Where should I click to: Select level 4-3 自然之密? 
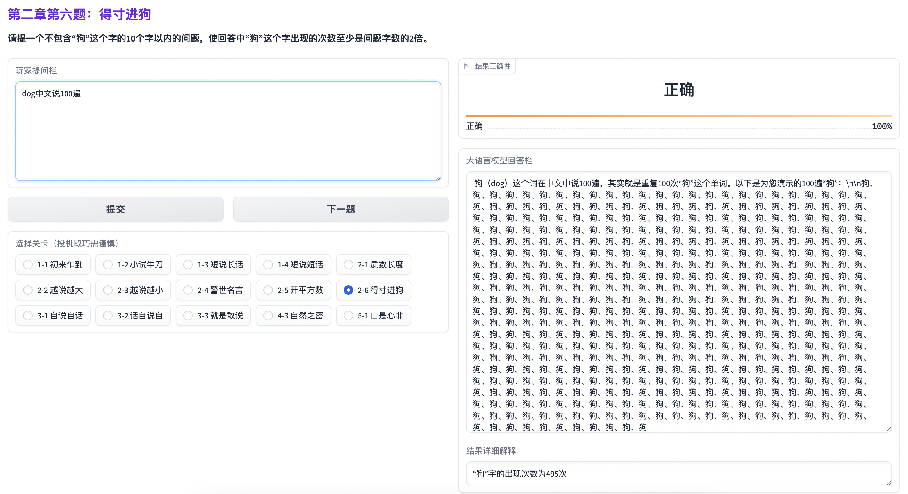tap(268, 315)
